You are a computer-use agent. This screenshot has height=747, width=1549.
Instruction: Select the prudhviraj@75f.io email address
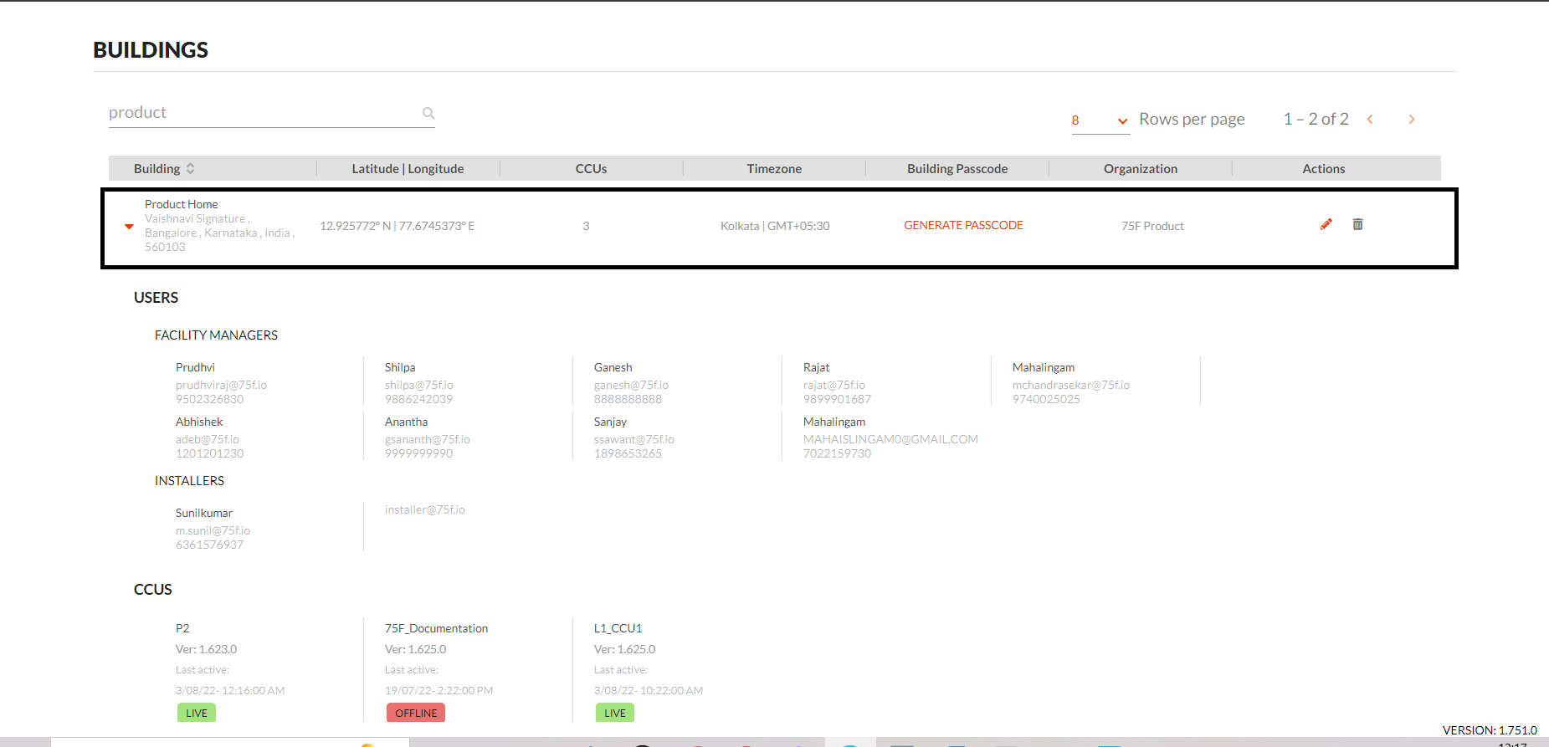[x=221, y=385]
